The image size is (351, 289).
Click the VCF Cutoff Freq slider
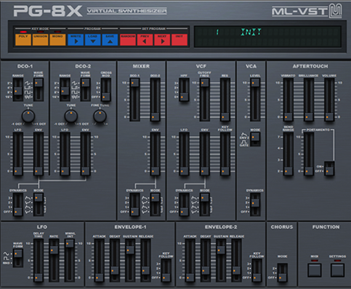pyautogui.click(x=204, y=100)
